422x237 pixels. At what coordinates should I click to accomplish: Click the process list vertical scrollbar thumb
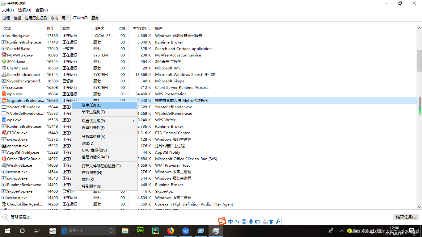pyautogui.click(x=419, y=61)
